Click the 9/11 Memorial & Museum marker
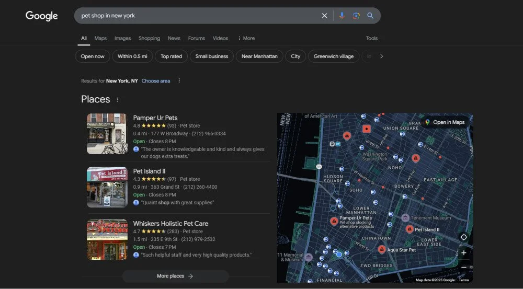This screenshot has height=289, width=523. (x=309, y=257)
